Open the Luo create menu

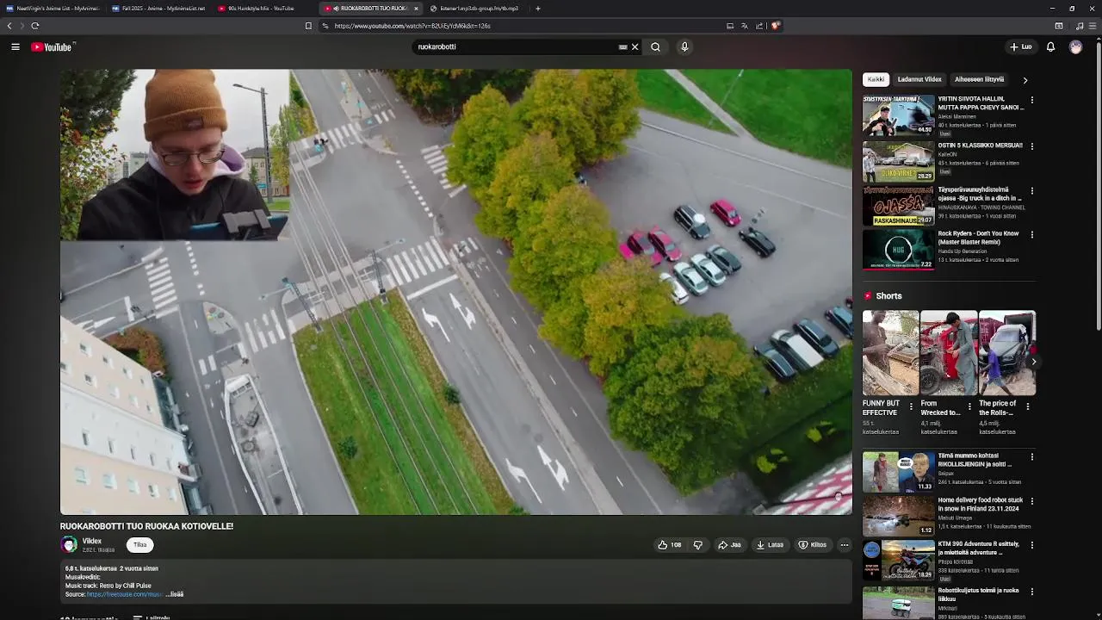[x=1020, y=47]
